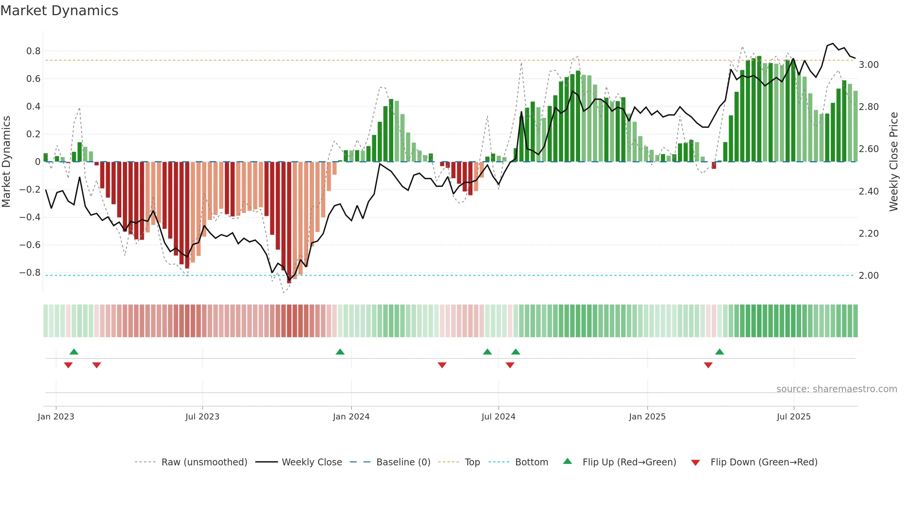Click the Market Dynamics chart title
910x512 pixels.
click(x=59, y=11)
